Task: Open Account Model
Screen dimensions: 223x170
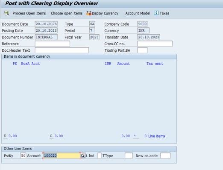Action: click(138, 13)
